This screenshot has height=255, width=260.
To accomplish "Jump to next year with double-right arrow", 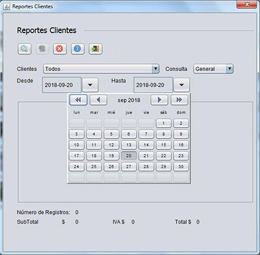I will point(179,100).
